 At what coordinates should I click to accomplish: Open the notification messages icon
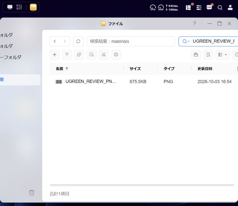coord(209,7)
